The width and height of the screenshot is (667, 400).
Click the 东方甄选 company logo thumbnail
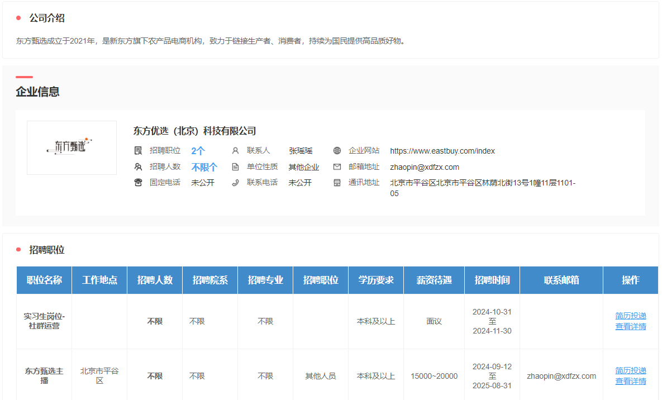click(x=72, y=147)
